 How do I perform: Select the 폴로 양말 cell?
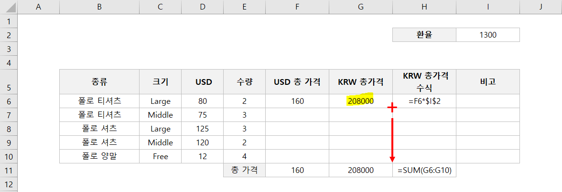point(99,156)
